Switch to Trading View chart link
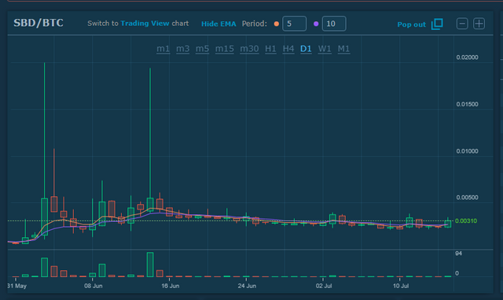The height and width of the screenshot is (300, 503). point(145,24)
